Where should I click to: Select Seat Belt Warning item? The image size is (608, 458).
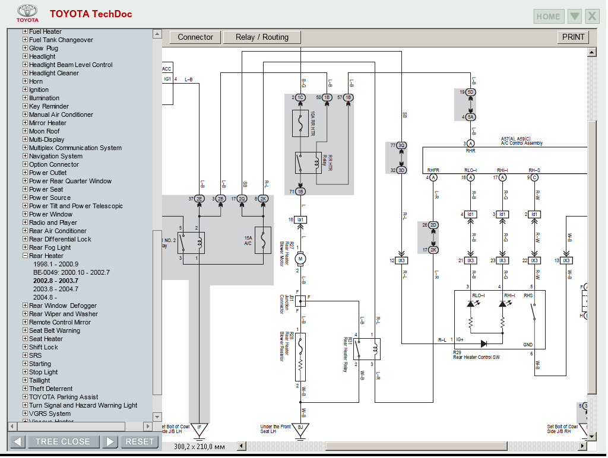54,330
